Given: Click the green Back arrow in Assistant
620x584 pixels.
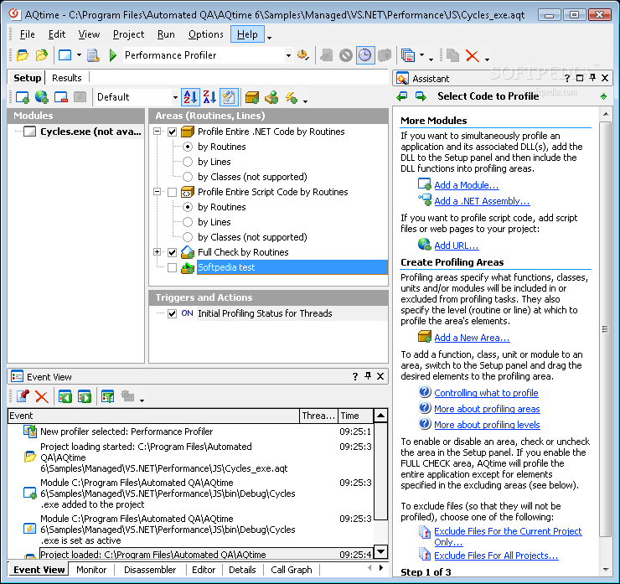Looking at the screenshot, I should point(401,96).
